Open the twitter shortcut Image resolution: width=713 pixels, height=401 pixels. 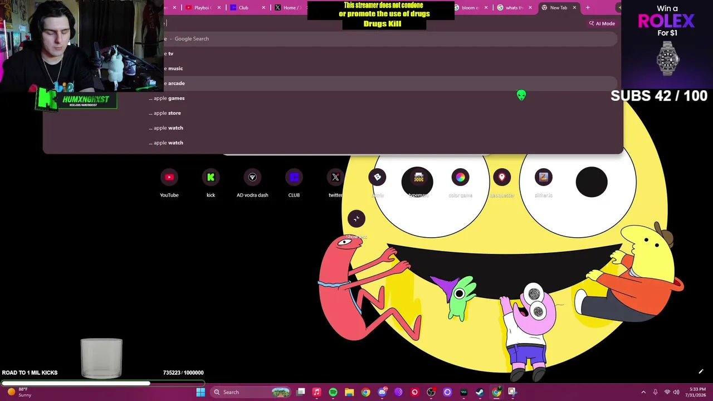coord(335,183)
